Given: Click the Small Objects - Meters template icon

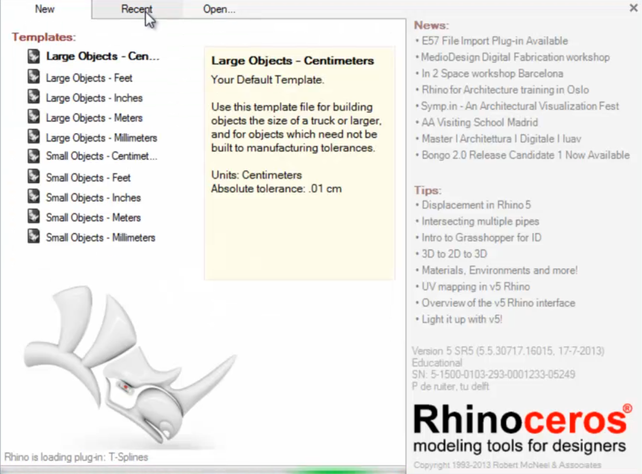Looking at the screenshot, I should [34, 217].
